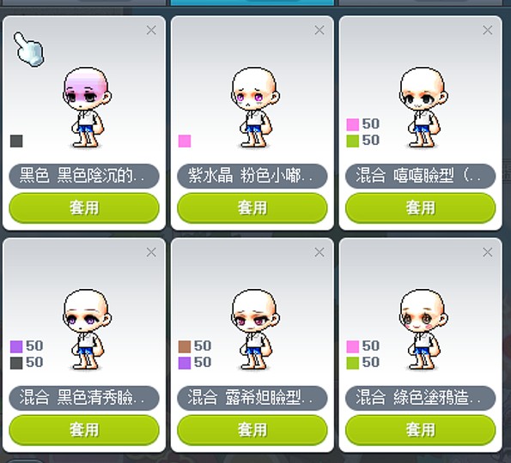Select the character preview with pink forehead
The height and width of the screenshot is (463, 511).
[87, 107]
